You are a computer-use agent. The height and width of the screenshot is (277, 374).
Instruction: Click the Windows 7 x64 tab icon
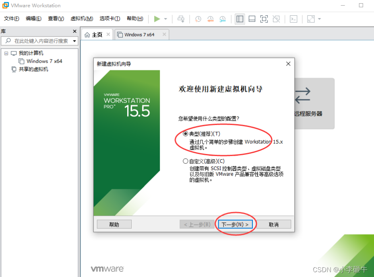coord(120,35)
